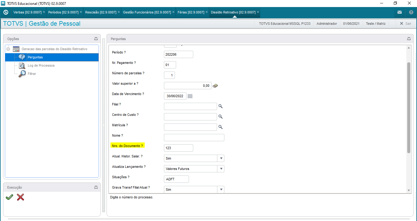Close the Gestão Funcionários tab
417x221 pixels.
(x=173, y=12)
